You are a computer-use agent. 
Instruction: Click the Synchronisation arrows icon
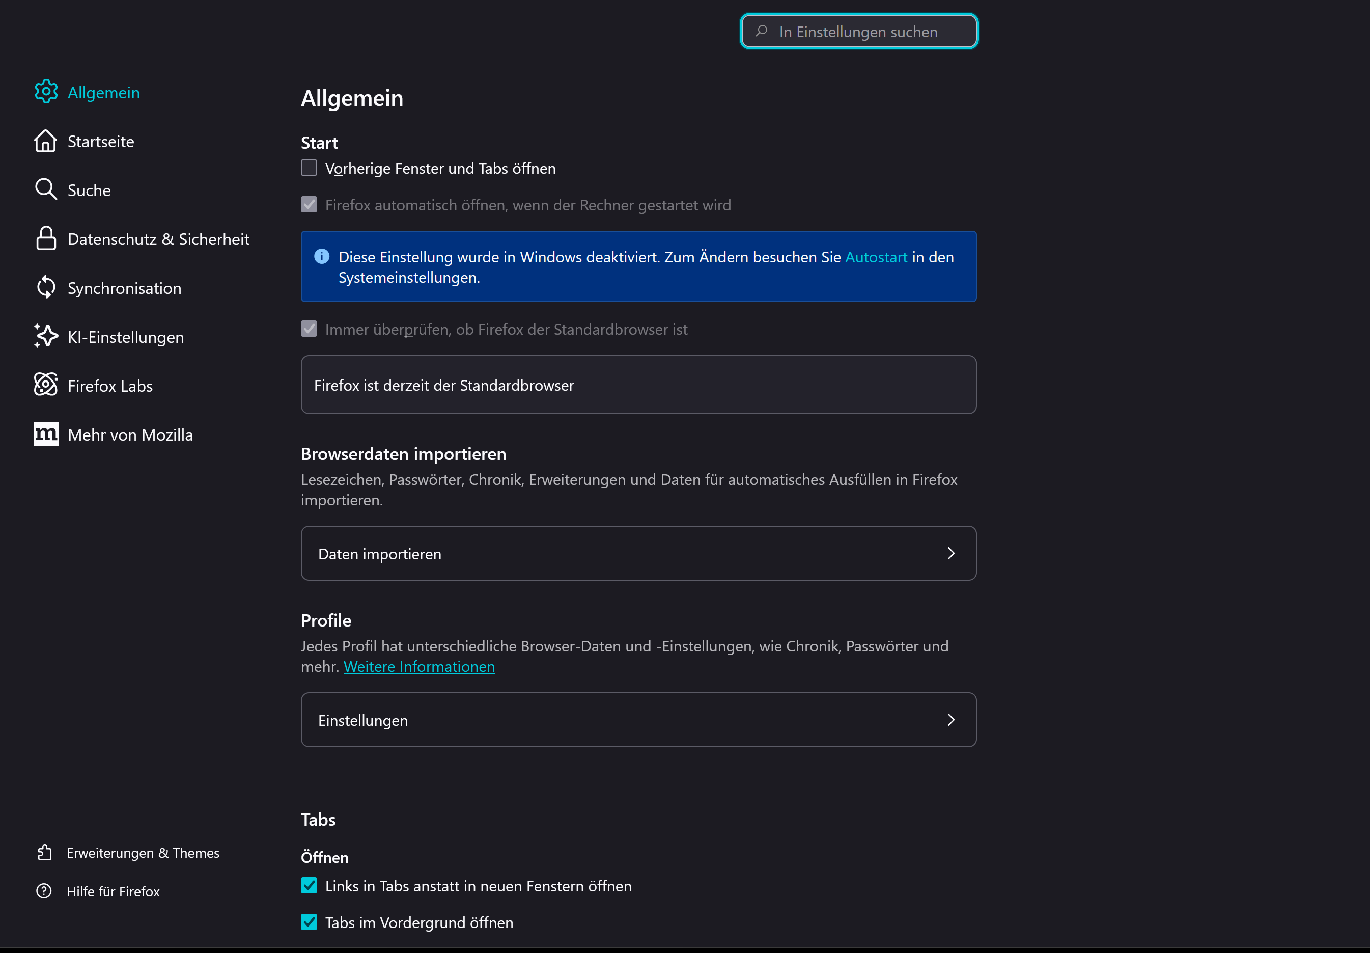tap(46, 288)
